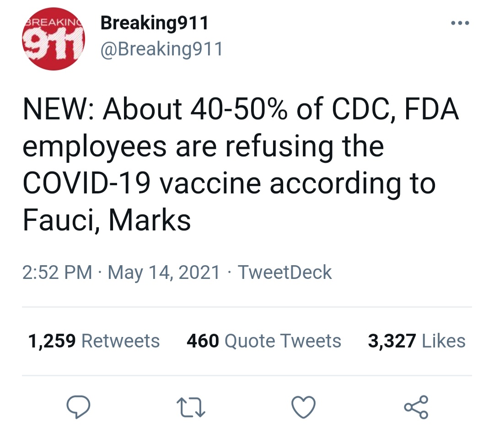Open the Breaking911 display name

[x=155, y=23]
